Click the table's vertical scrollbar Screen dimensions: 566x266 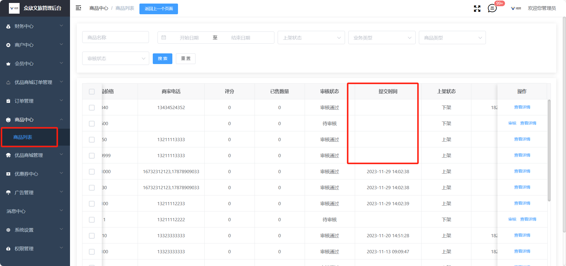549,151
